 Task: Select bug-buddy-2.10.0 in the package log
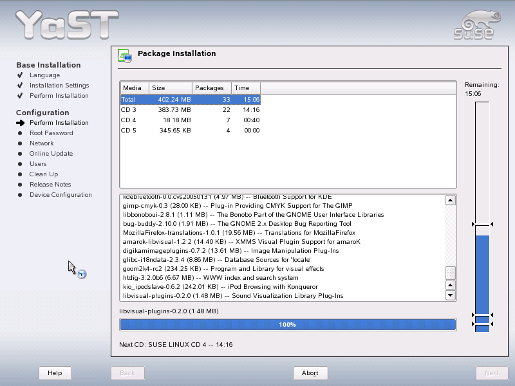tap(237, 224)
